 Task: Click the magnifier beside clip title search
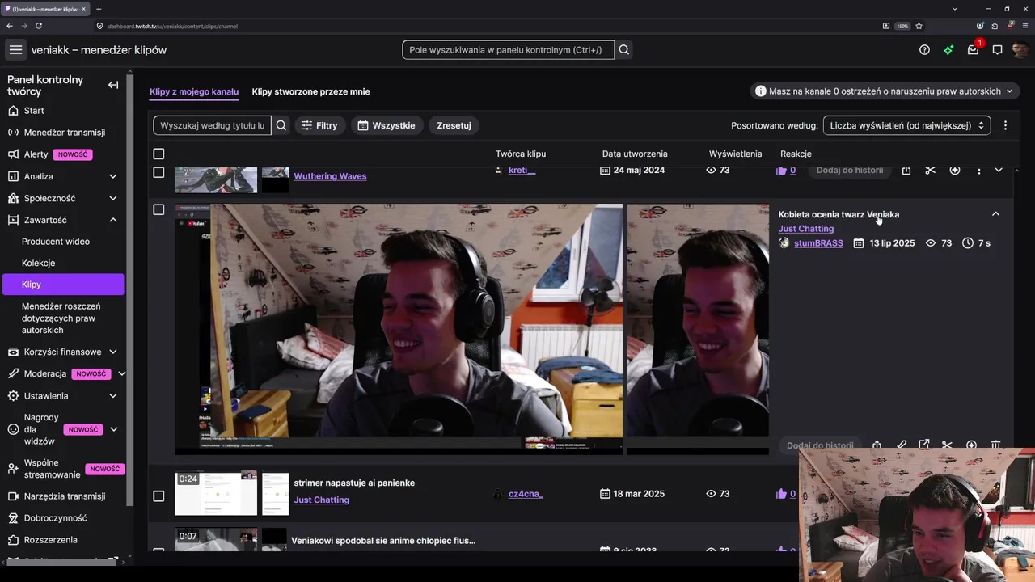pos(281,125)
